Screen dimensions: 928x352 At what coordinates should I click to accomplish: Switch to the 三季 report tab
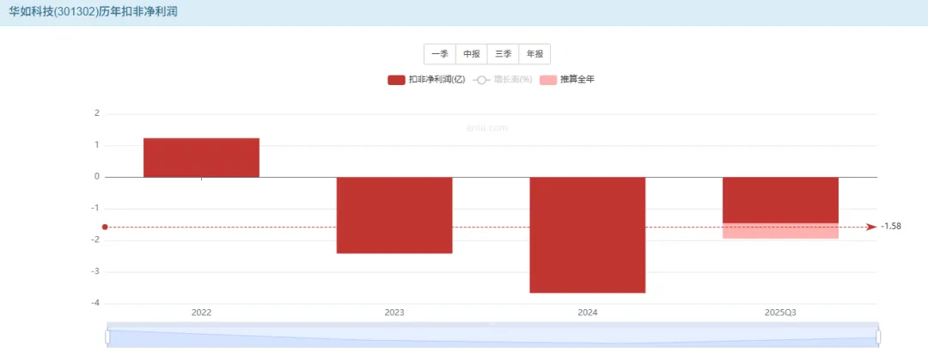[x=503, y=54]
